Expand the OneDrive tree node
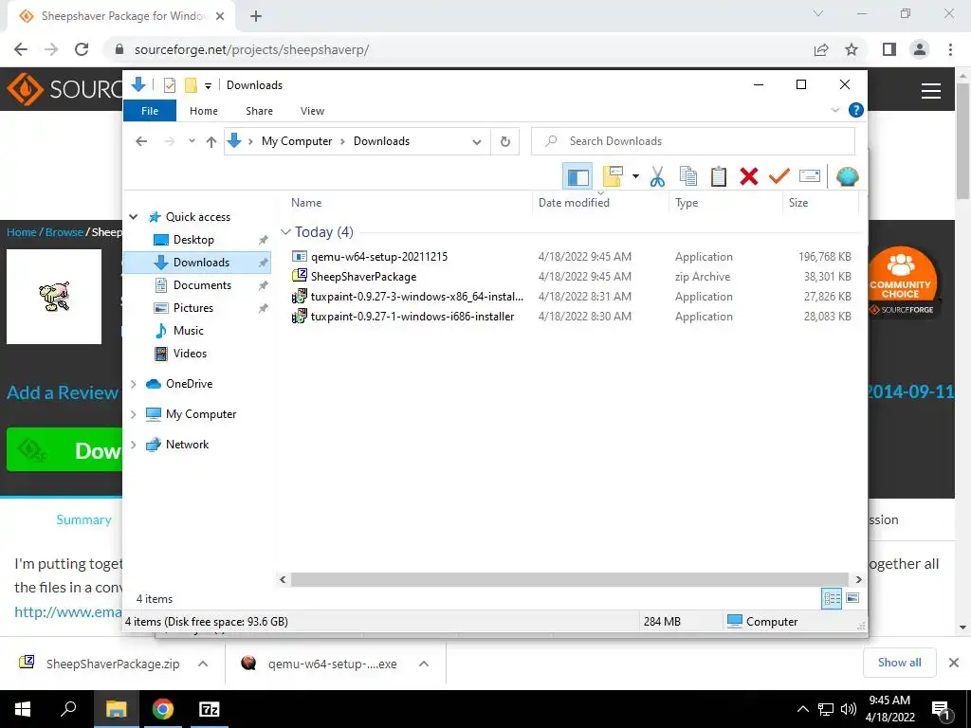Viewport: 971px width, 728px height. point(133,384)
